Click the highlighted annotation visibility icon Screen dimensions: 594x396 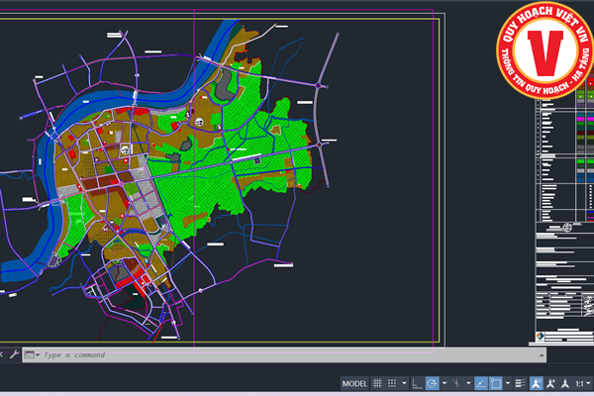536,383
